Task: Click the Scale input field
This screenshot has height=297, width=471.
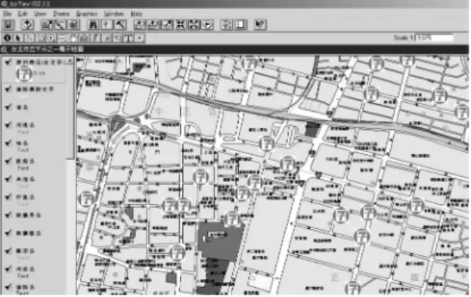Action: point(435,38)
